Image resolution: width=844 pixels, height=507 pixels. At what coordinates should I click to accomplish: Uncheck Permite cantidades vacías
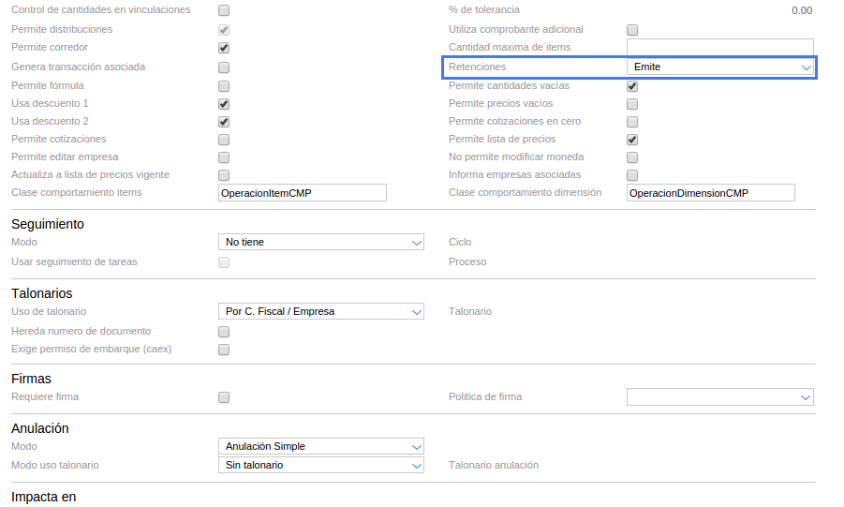[x=632, y=86]
